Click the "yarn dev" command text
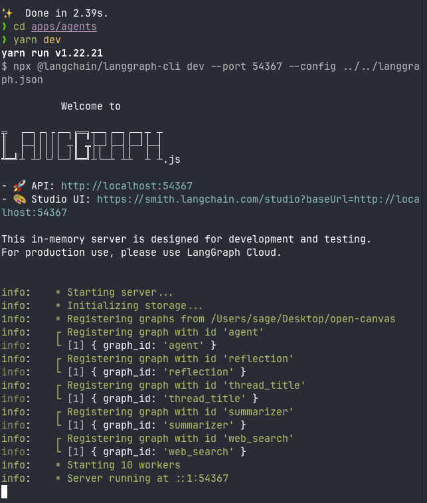Viewport: 427px width, 503px height. [x=37, y=40]
